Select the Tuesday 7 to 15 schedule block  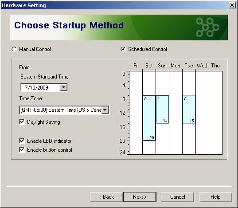click(189, 110)
